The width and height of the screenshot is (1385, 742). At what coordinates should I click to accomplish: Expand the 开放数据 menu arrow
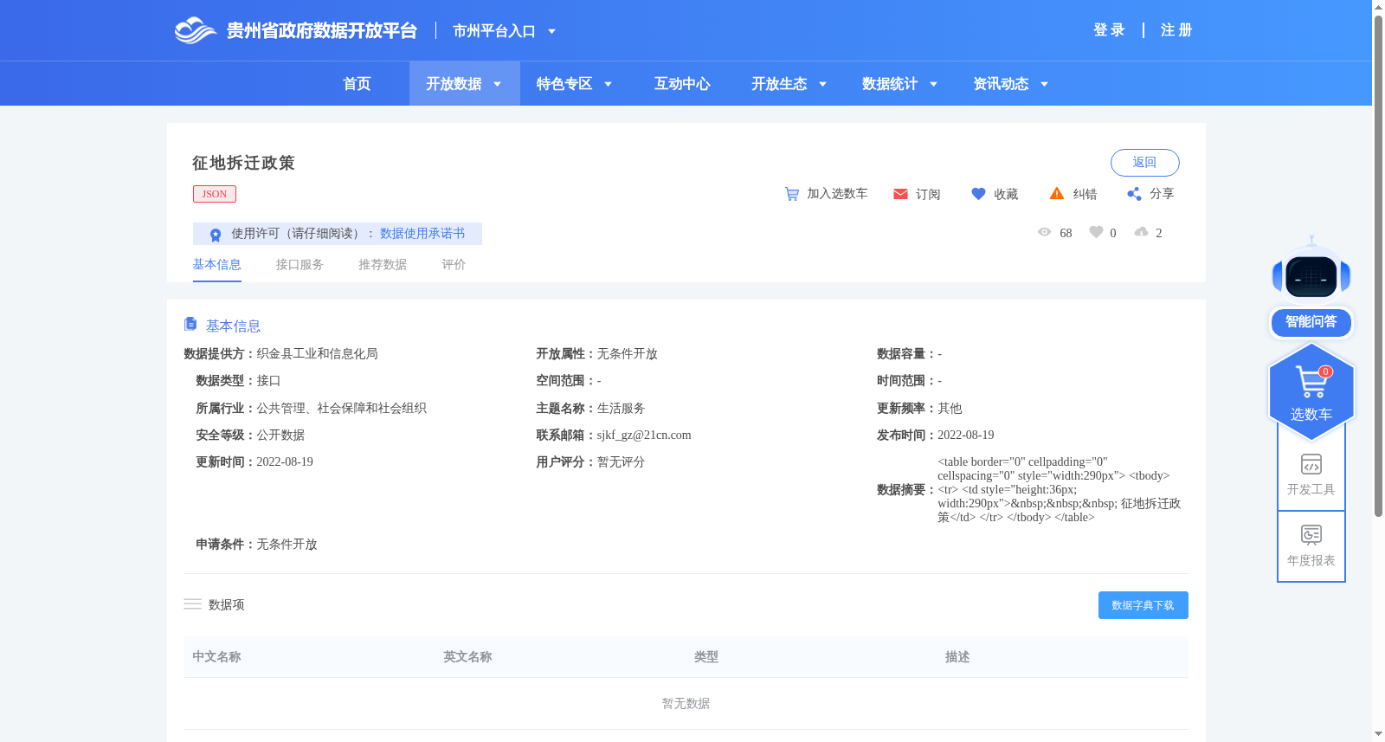coord(497,84)
